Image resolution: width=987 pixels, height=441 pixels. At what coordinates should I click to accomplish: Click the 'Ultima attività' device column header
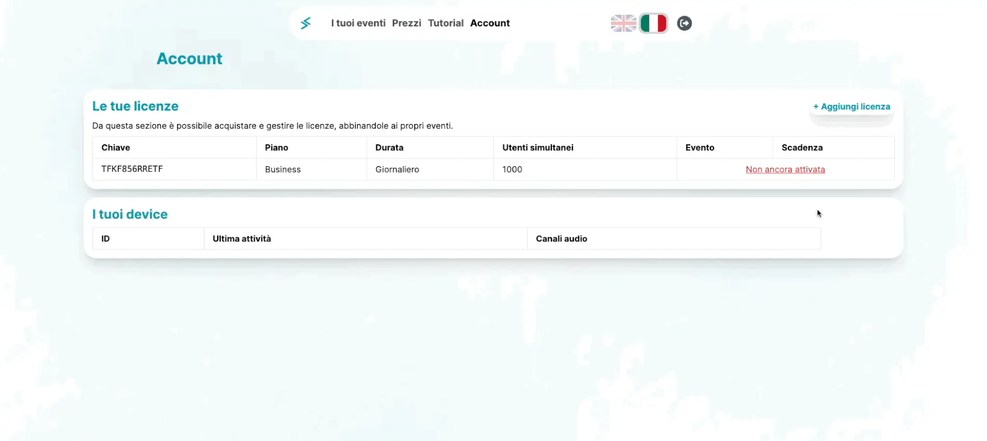pos(242,239)
